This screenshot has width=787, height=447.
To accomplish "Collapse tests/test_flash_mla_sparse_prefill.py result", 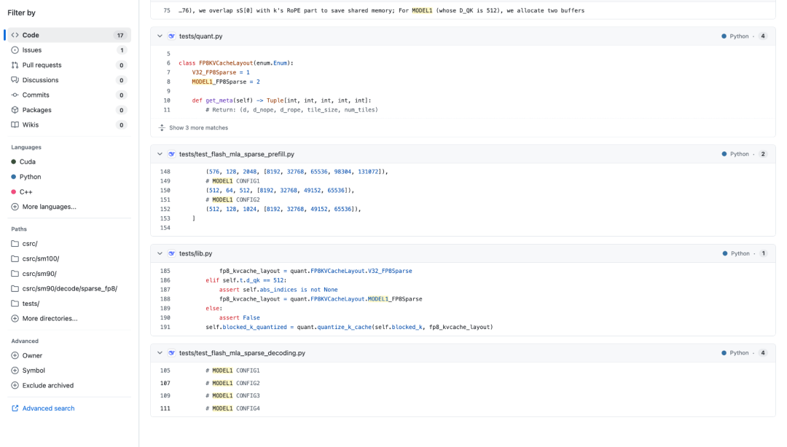I will click(160, 154).
